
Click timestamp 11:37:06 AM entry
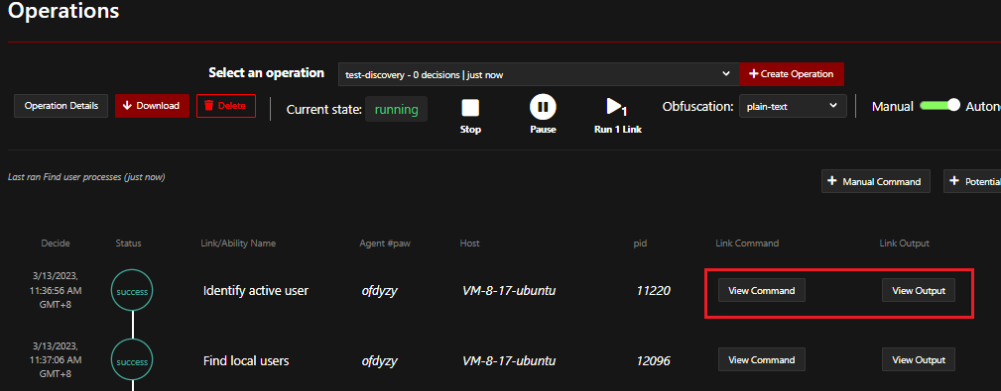click(x=57, y=360)
